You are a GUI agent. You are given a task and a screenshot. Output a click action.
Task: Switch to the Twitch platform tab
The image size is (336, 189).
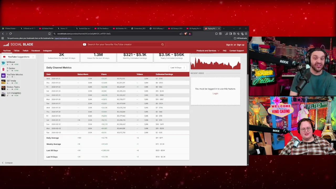click(x=25, y=51)
